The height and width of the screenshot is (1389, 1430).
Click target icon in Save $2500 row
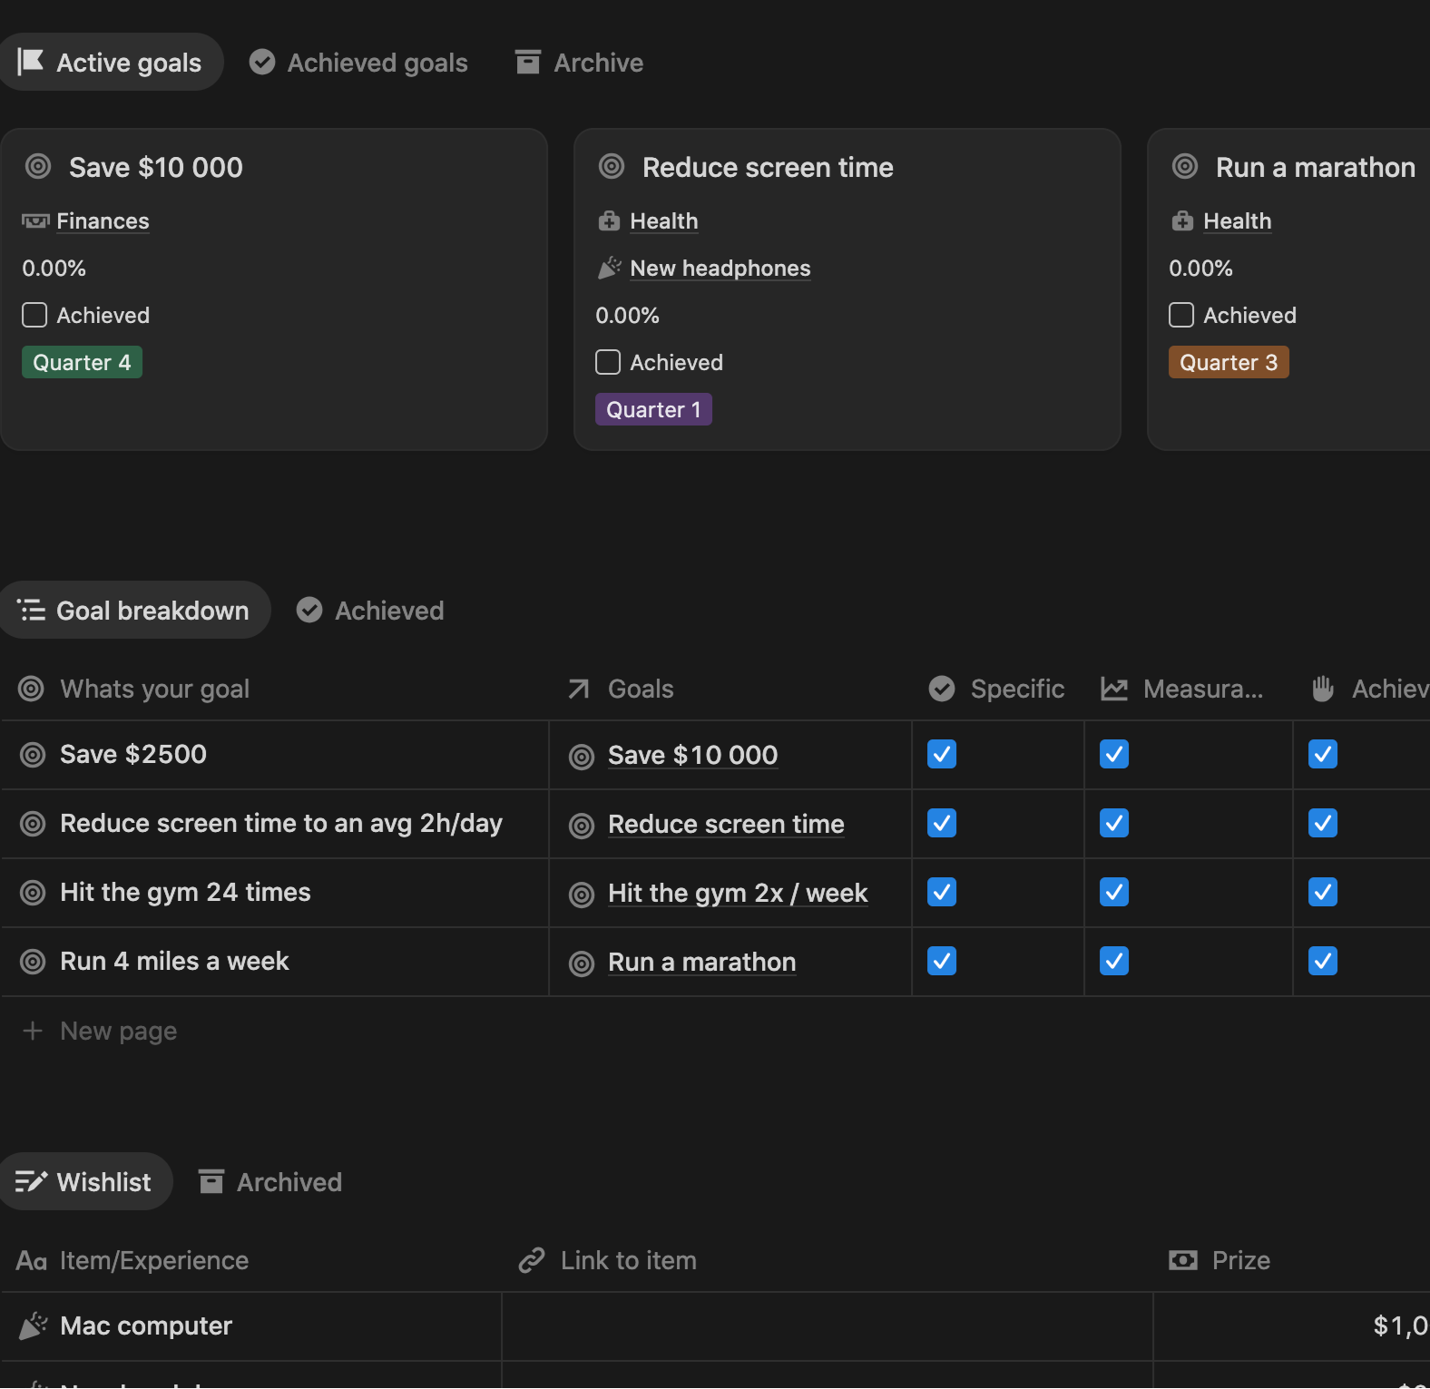click(33, 755)
